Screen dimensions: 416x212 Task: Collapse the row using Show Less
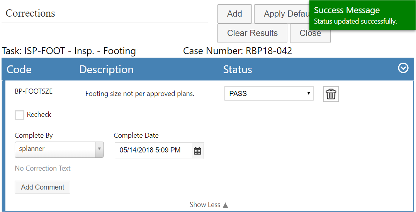coord(209,205)
